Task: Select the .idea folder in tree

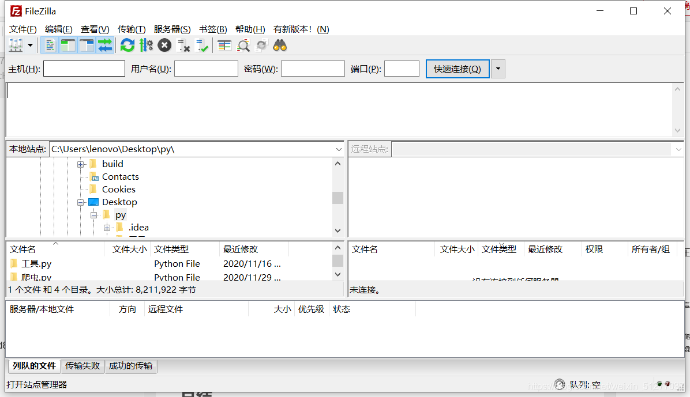Action: click(138, 228)
